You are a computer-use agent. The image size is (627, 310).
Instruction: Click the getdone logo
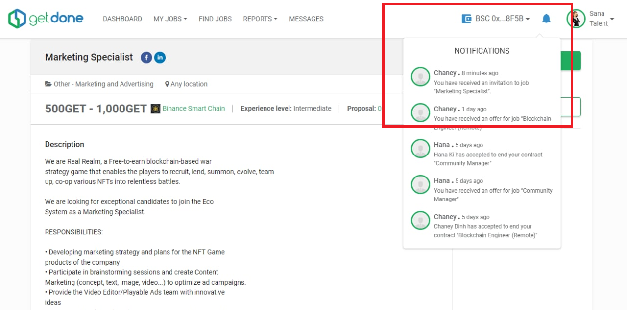pos(46,19)
